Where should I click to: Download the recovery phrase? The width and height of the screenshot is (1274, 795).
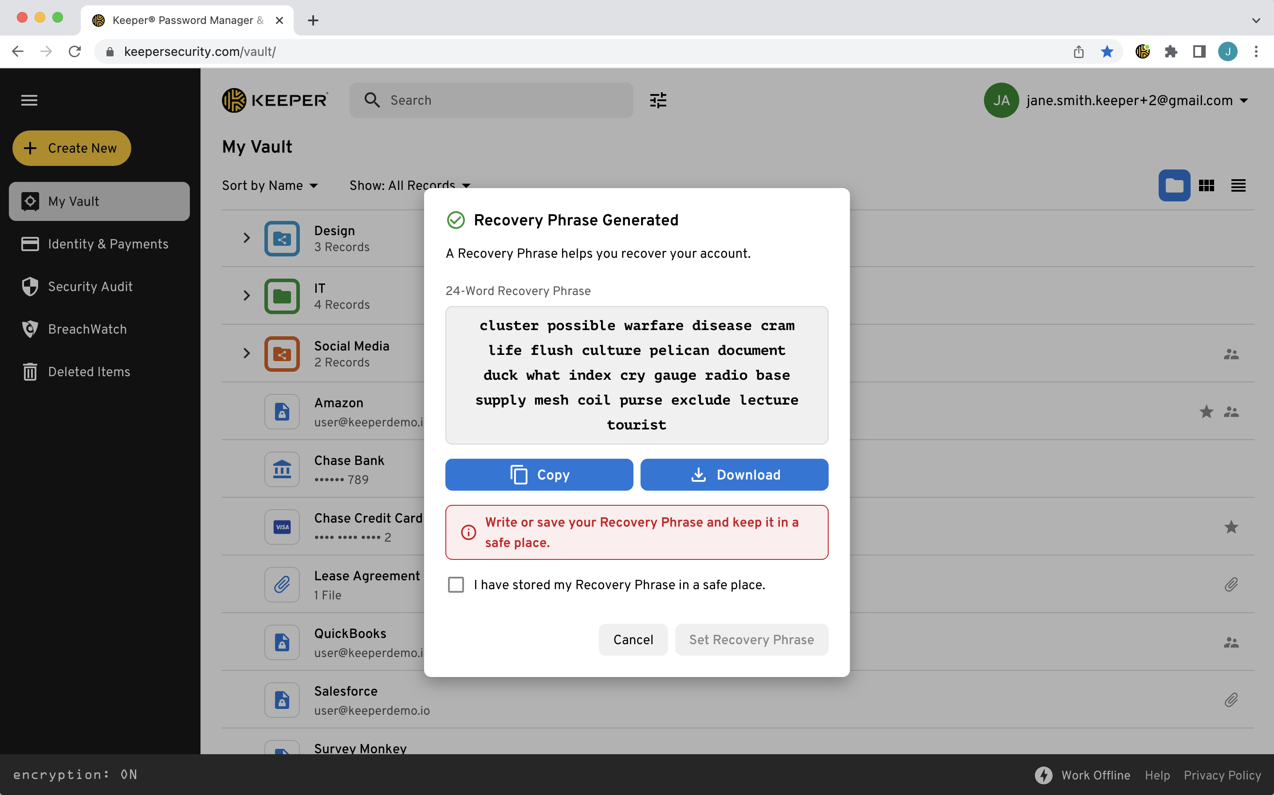click(x=734, y=475)
